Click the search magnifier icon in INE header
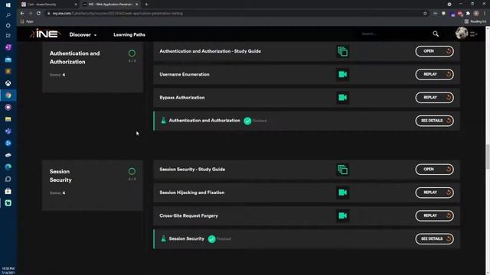Image resolution: width=490 pixels, height=275 pixels. (x=436, y=34)
